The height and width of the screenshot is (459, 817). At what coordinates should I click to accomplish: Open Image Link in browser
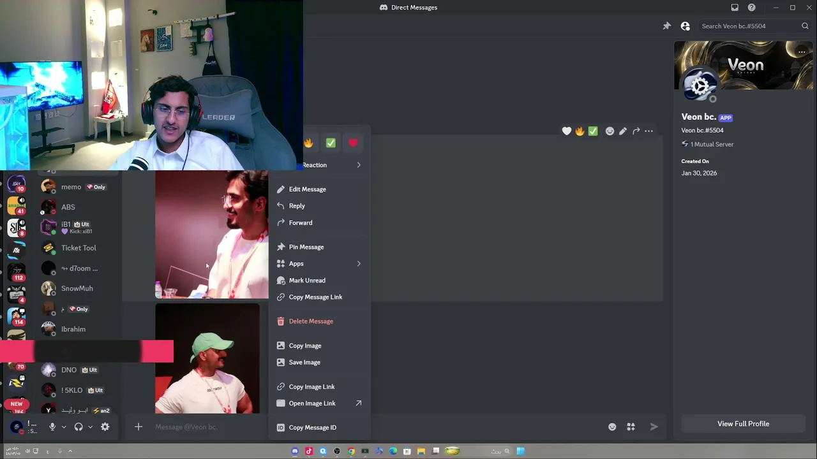pyautogui.click(x=319, y=403)
